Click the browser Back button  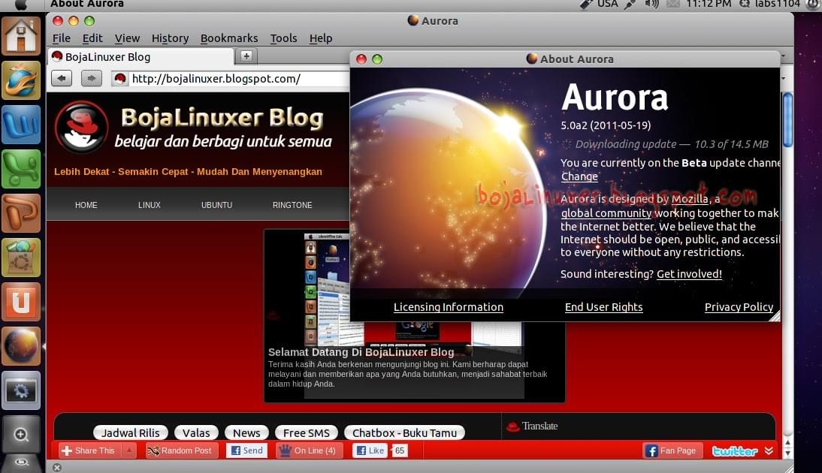62,79
